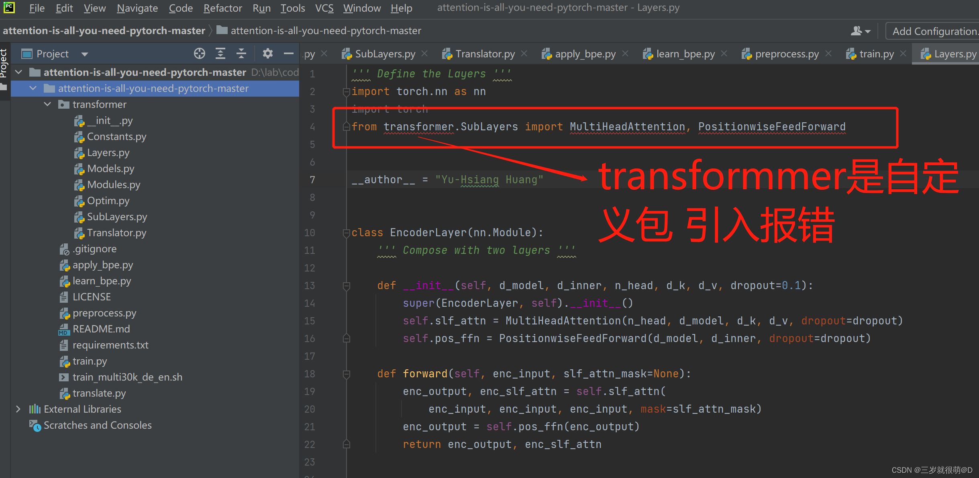The image size is (979, 478).
Task: Collapse the highlighted attention-is-all-you-need-pytorch-master subfolder
Action: 33,88
